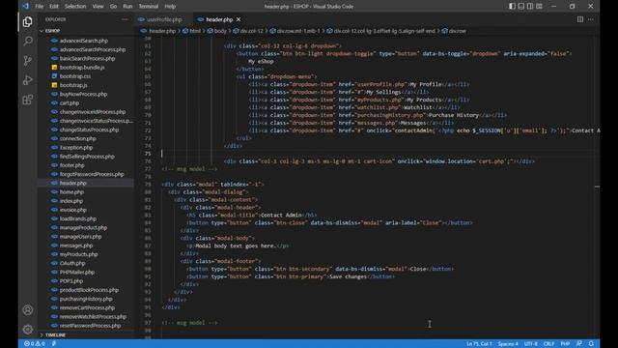Click "Modal body text goes here." text

(x=235, y=246)
